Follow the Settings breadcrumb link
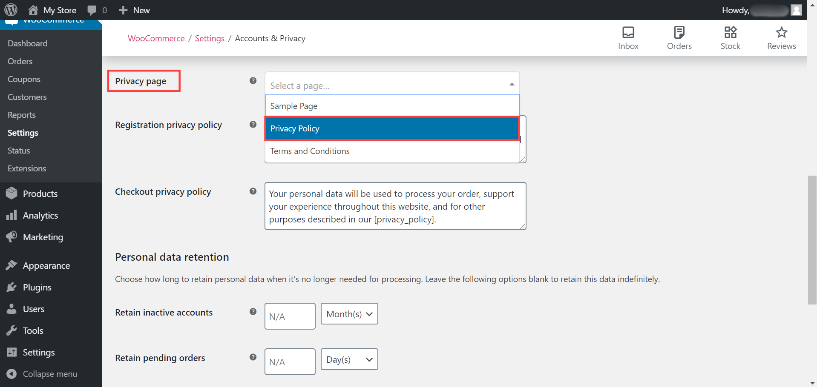Screen dimensions: 817x387 (210, 38)
